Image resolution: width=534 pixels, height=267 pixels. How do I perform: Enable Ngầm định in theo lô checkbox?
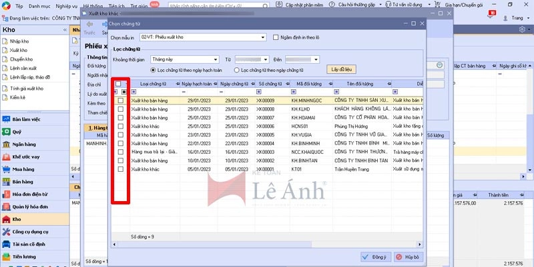coord(276,39)
